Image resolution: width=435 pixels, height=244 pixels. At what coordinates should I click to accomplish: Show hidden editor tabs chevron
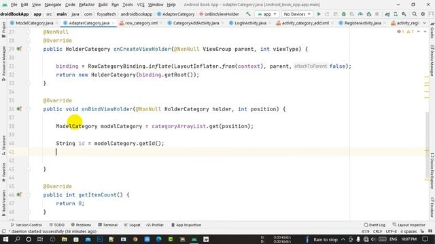pyautogui.click(x=424, y=23)
